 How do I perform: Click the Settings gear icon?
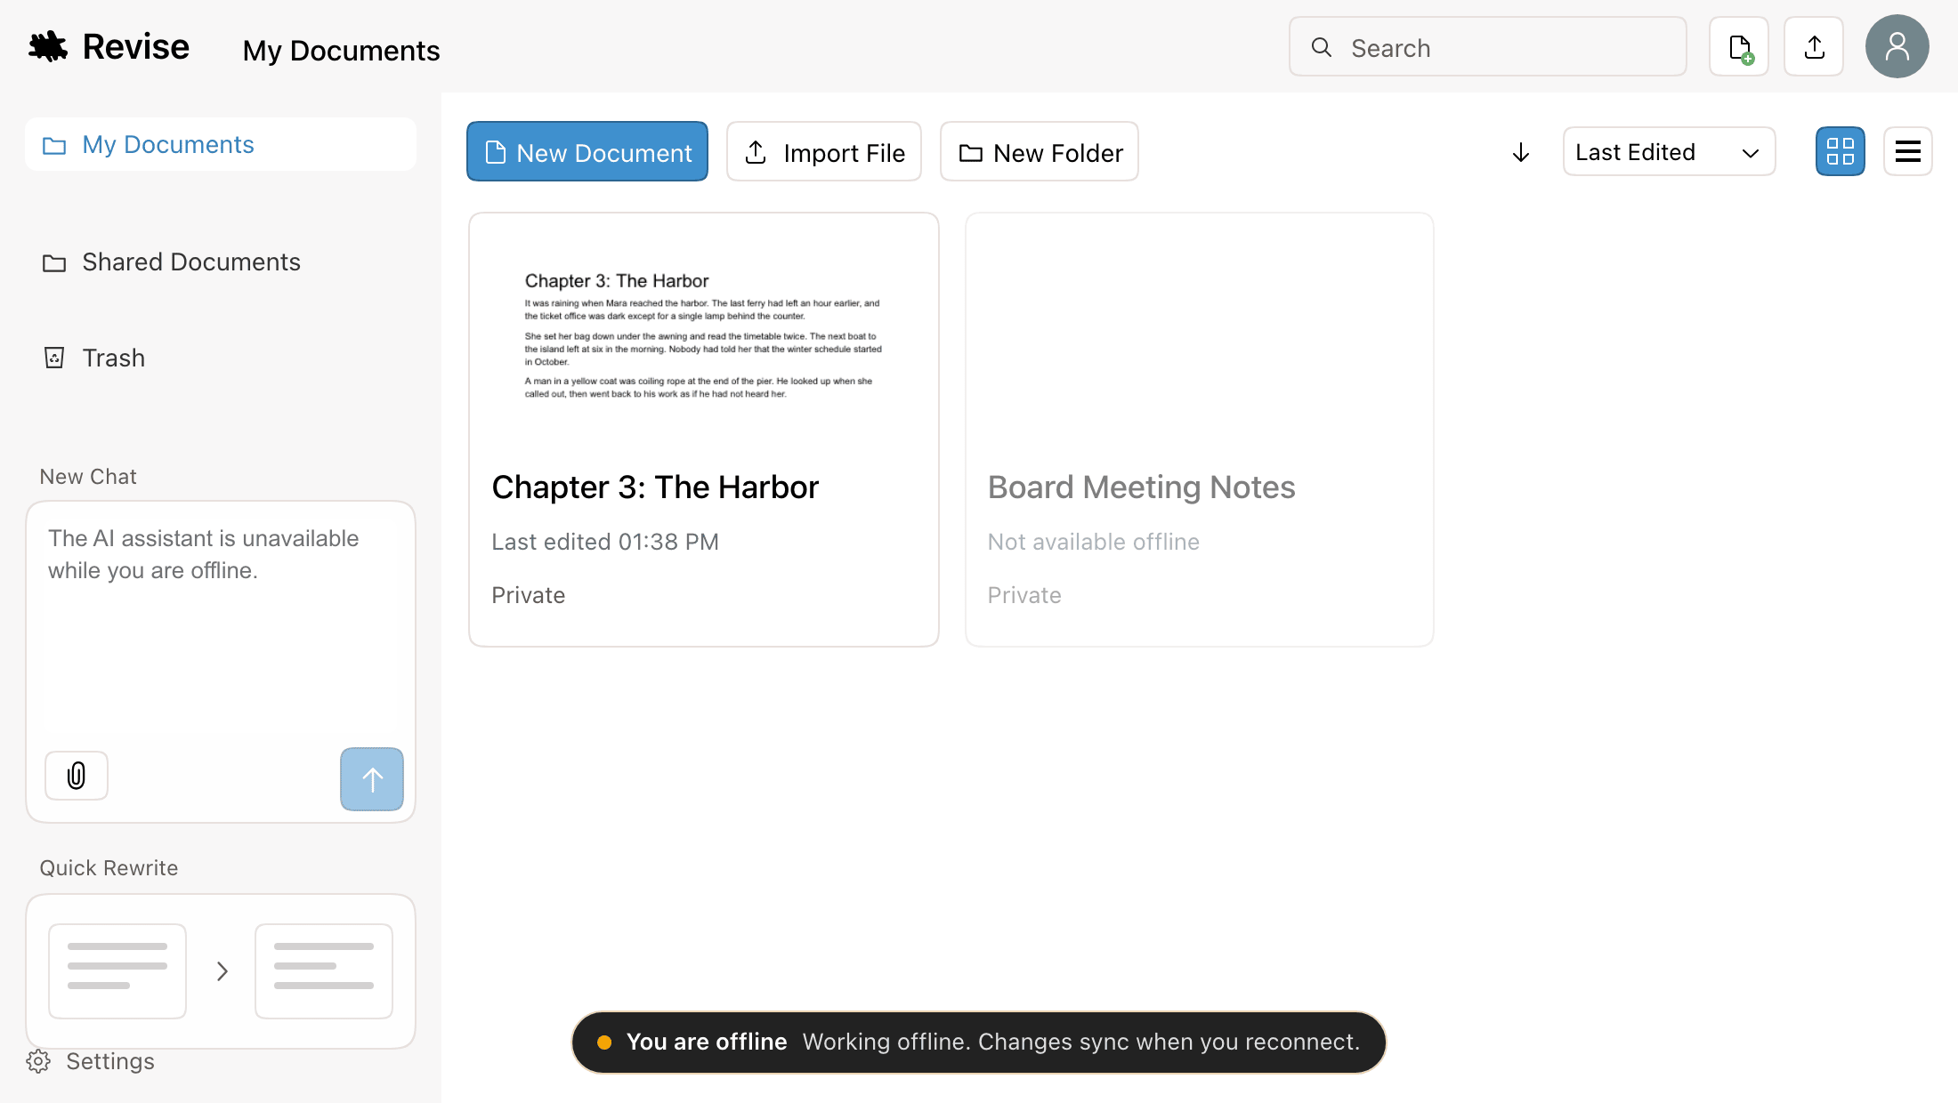pyautogui.click(x=38, y=1061)
